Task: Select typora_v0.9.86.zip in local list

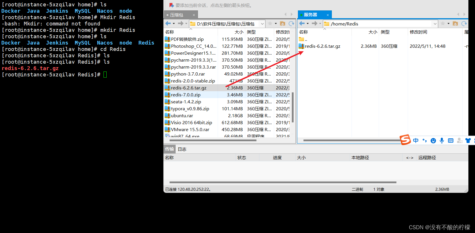Action: pos(190,109)
